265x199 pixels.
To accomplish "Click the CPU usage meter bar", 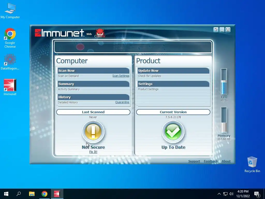I will [x=224, y=81].
